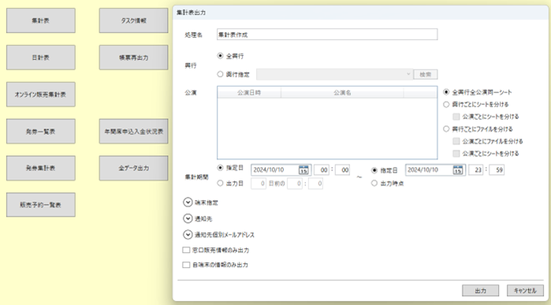Open the 販売予約一覧表 button

(41, 204)
